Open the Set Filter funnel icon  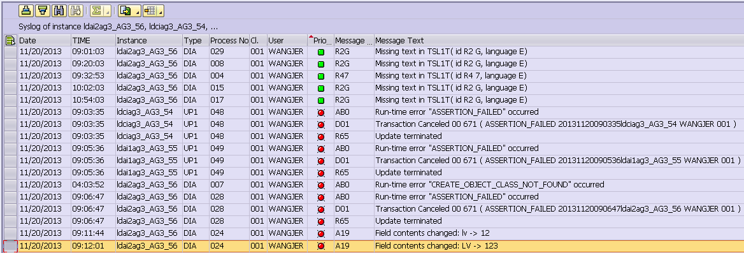coord(42,10)
